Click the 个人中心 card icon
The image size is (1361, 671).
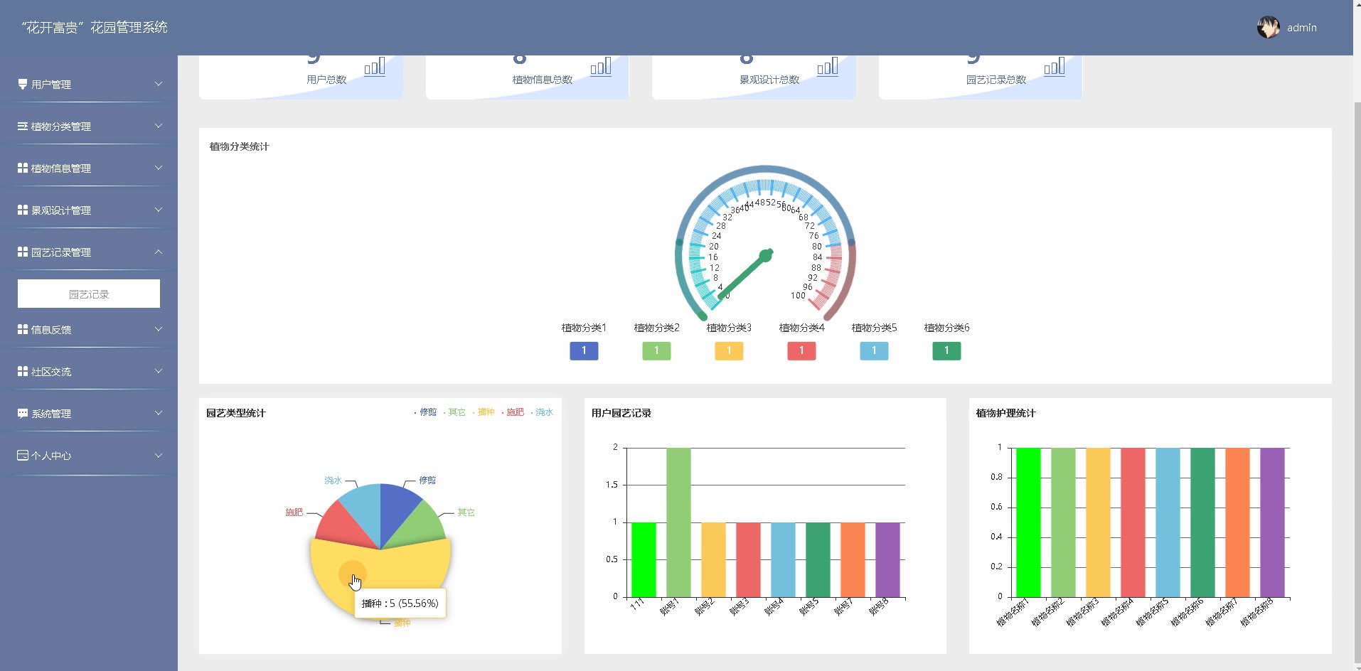(23, 455)
